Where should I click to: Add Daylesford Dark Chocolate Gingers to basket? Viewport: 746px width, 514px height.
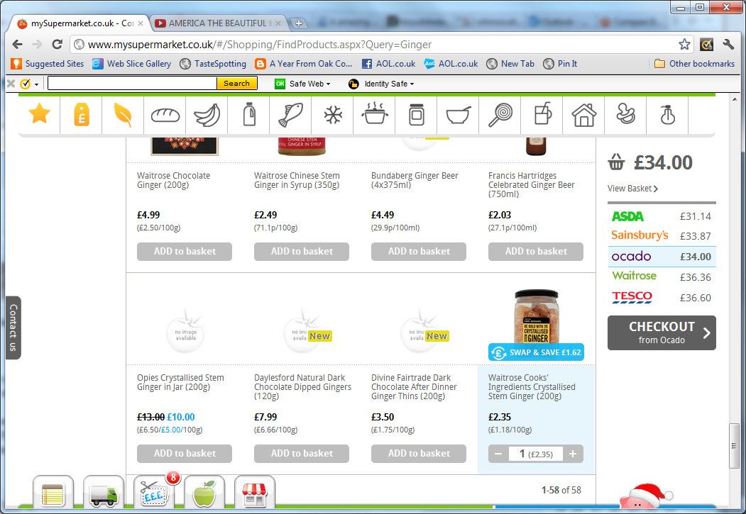[x=302, y=454]
